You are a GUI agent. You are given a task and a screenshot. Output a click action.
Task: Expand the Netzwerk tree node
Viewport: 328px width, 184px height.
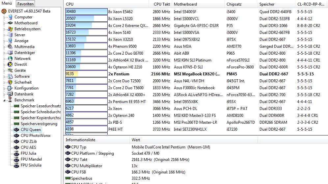4,59
